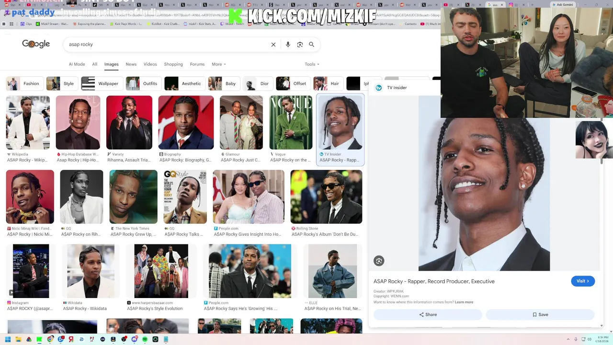Screen dimensions: 613x345
Task: Switch to the All results tab
Action: (94, 64)
